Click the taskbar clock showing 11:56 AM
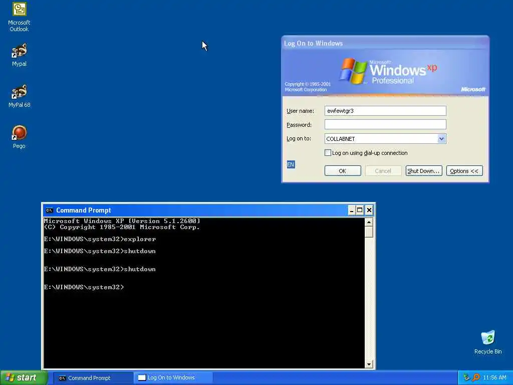This screenshot has height=385, width=513. tap(494, 377)
